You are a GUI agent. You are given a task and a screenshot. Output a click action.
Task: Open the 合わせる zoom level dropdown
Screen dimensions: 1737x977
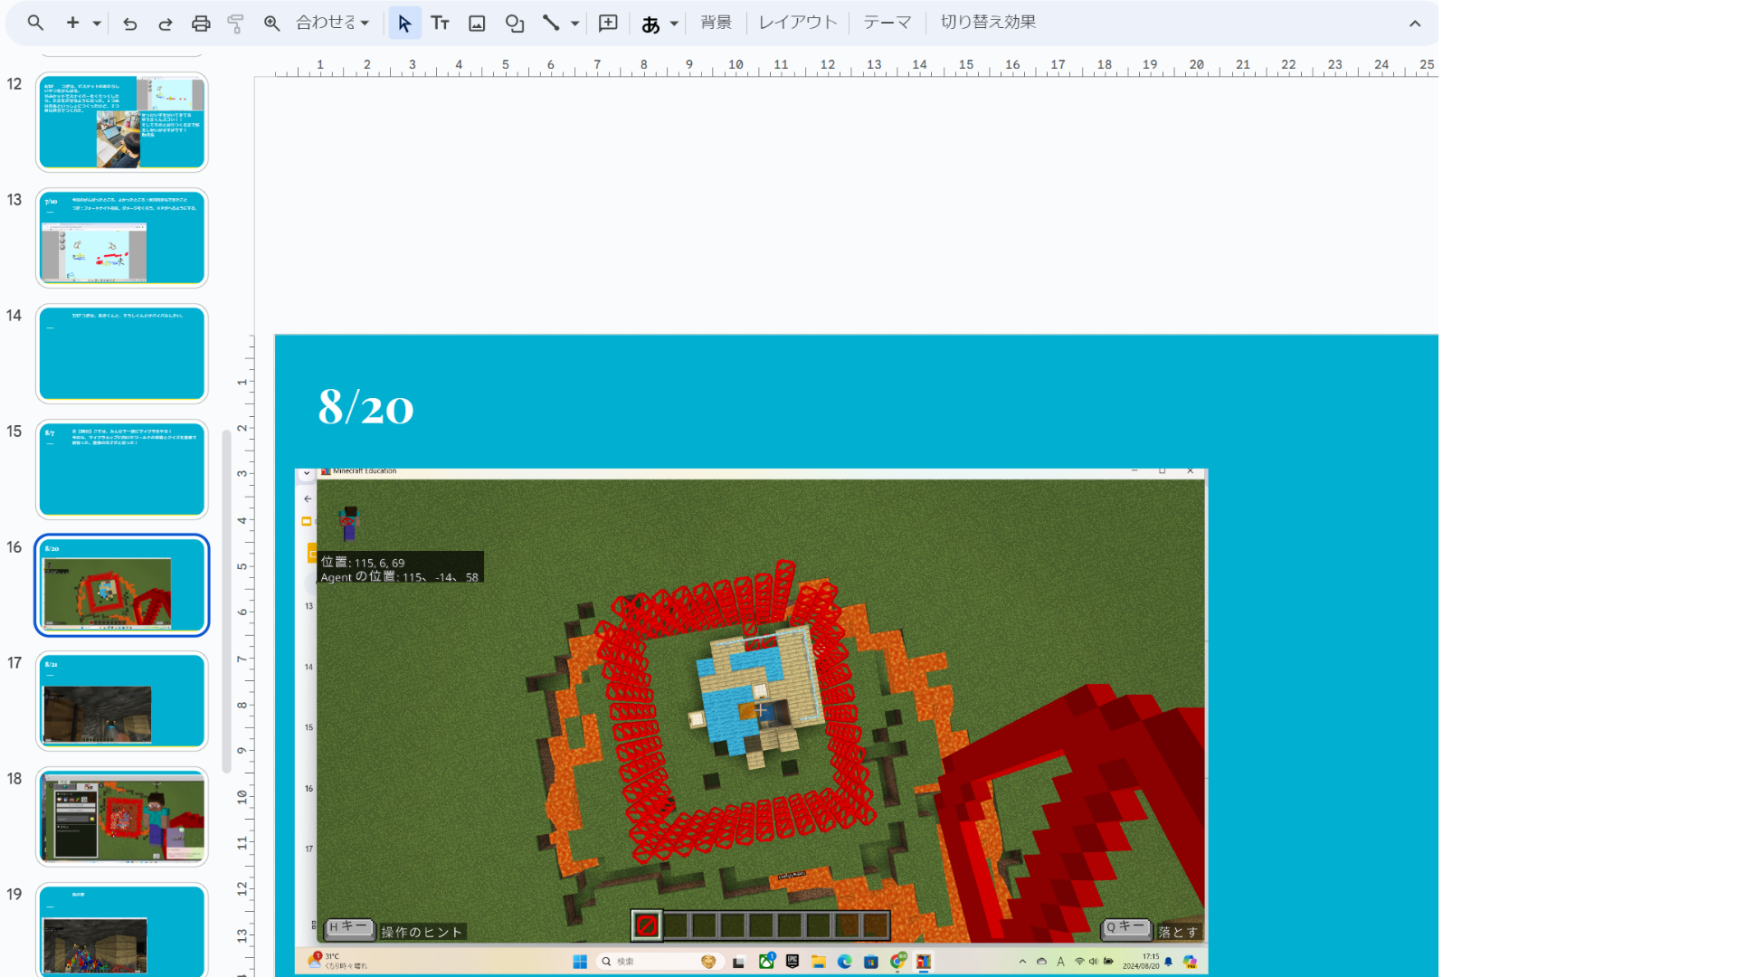pyautogui.click(x=332, y=23)
